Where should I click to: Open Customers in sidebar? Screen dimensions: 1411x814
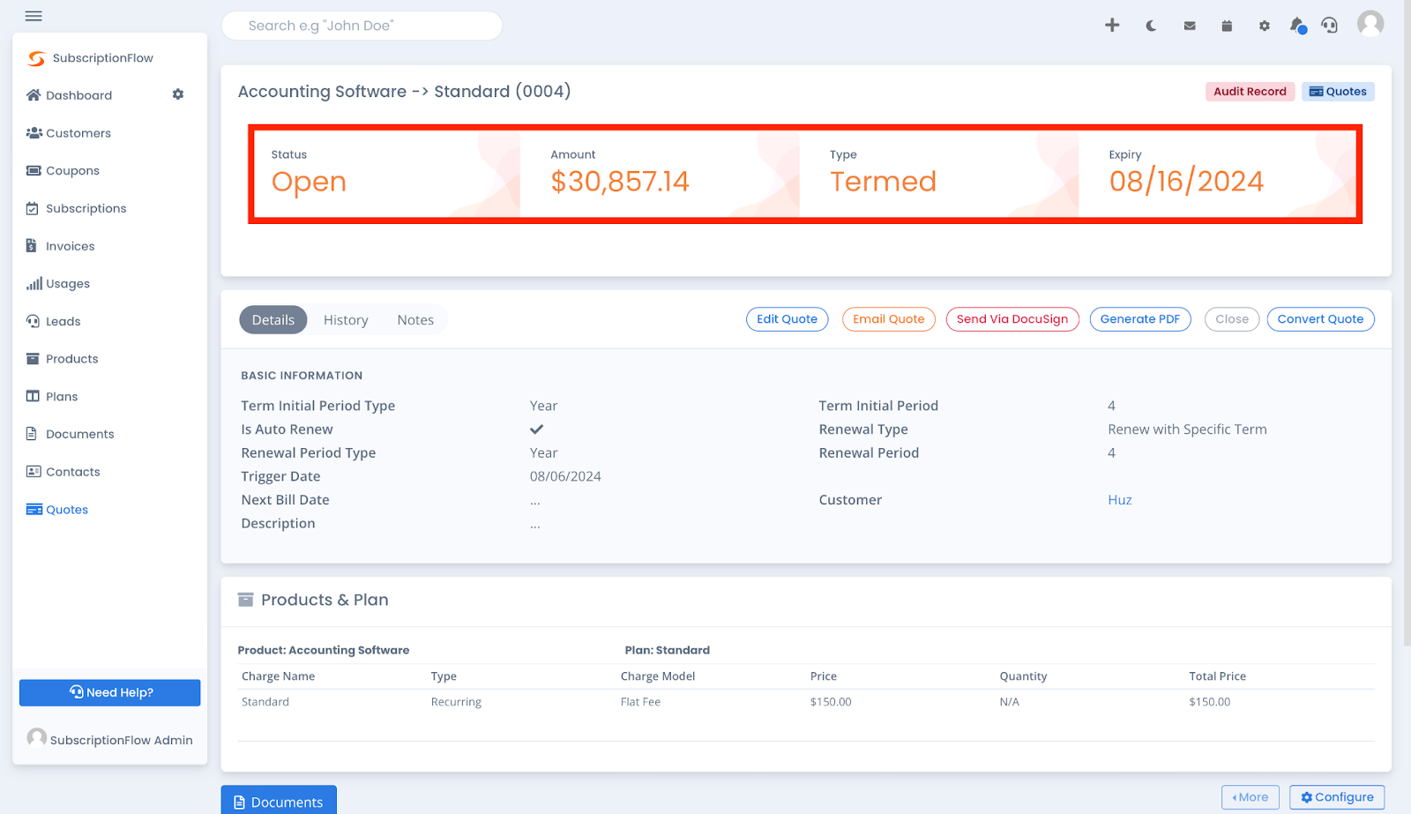pos(69,133)
